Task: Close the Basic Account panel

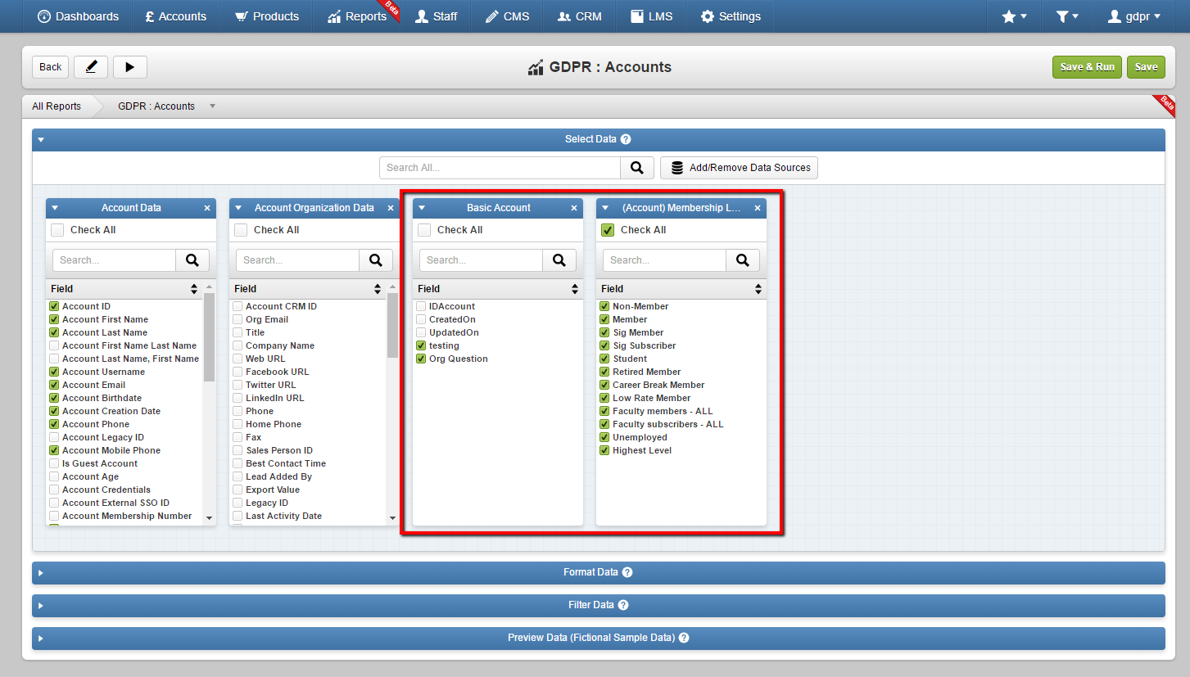Action: (x=574, y=208)
